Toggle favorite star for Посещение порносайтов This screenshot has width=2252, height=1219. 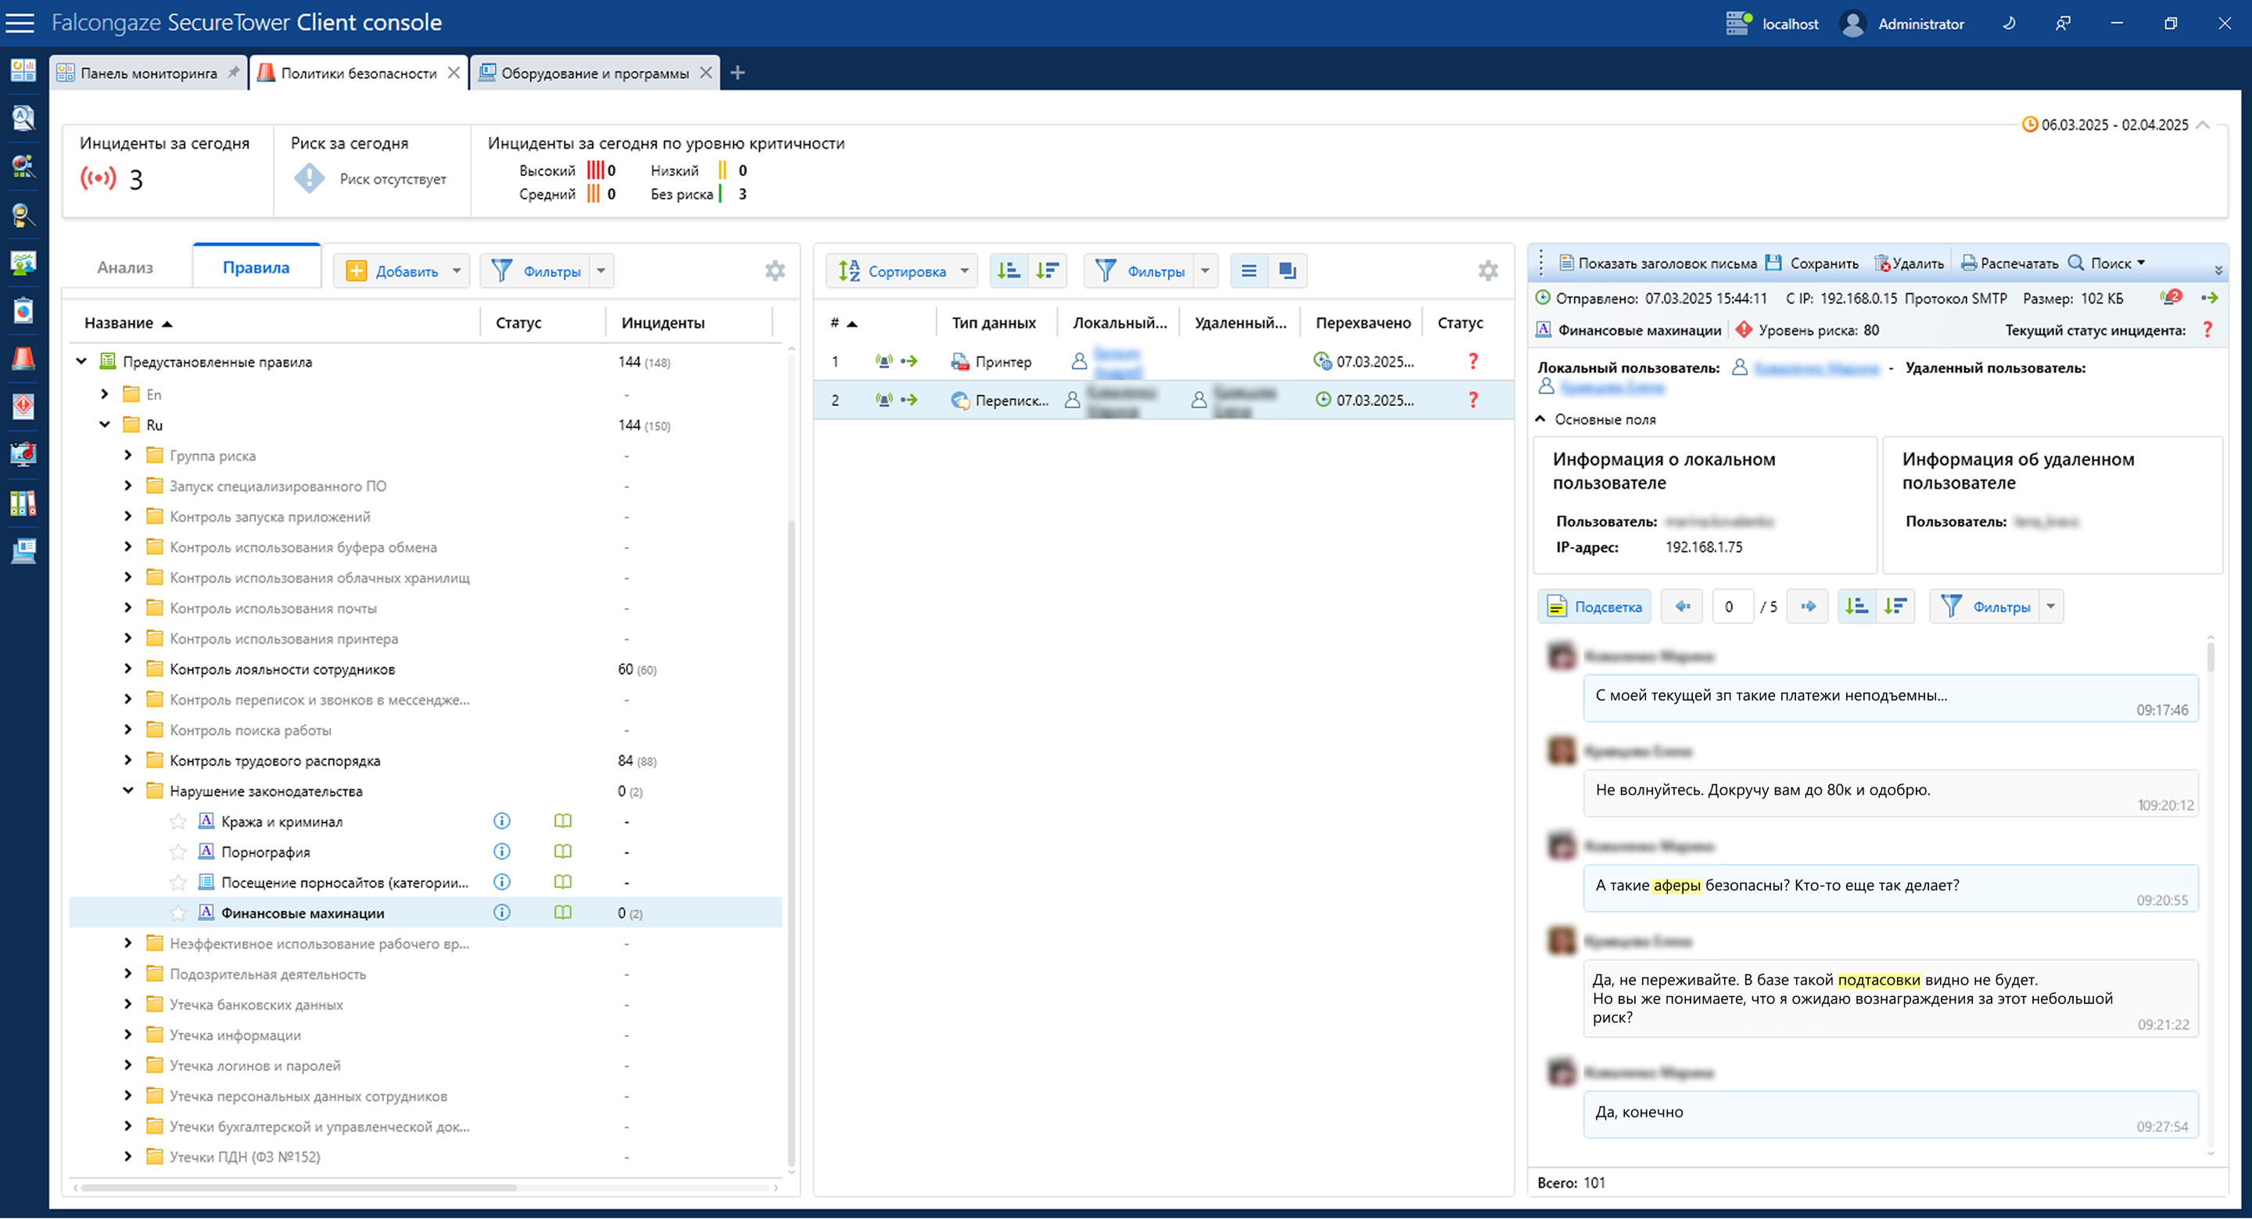pos(178,882)
